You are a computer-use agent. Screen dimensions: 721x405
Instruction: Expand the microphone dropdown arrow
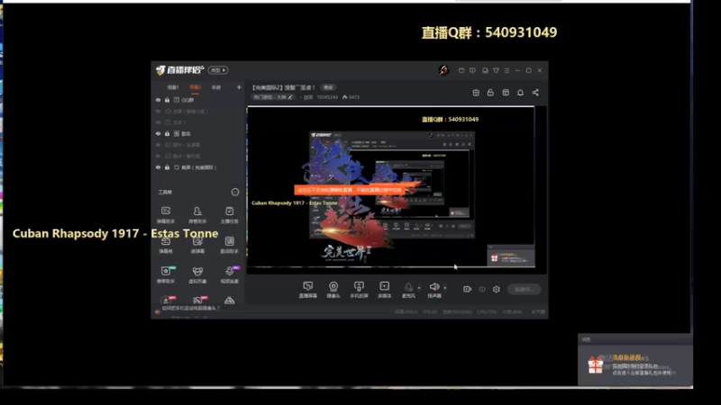[x=419, y=288]
